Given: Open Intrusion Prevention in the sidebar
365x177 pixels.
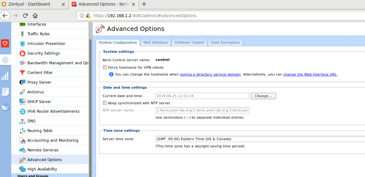Looking at the screenshot, I should [50, 44].
